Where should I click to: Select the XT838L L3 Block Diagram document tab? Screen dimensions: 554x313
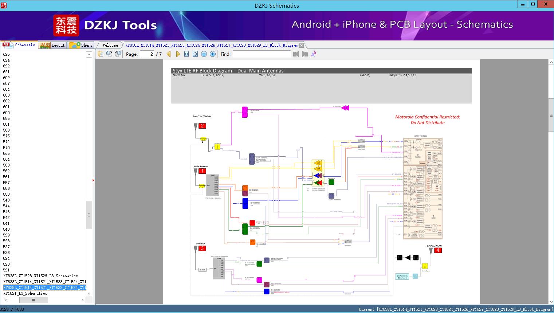pyautogui.click(x=212, y=45)
